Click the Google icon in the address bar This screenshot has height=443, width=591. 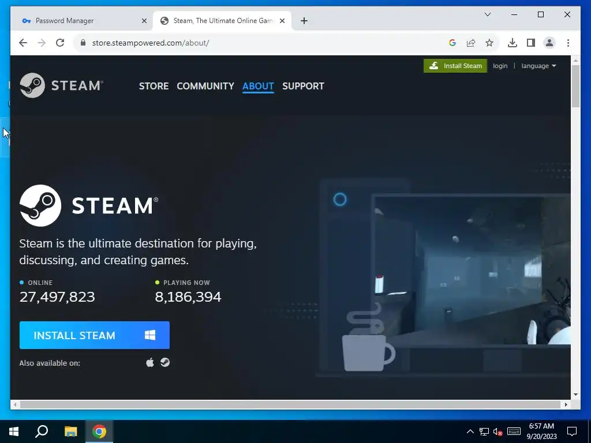pyautogui.click(x=452, y=43)
